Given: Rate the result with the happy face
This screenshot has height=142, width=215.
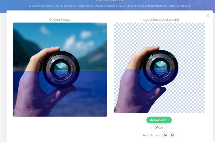Looking at the screenshot, I should 165,135.
